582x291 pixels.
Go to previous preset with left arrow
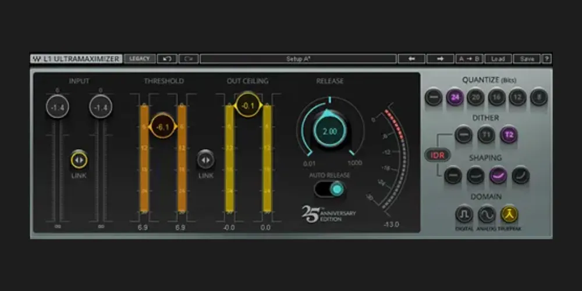[x=411, y=59]
